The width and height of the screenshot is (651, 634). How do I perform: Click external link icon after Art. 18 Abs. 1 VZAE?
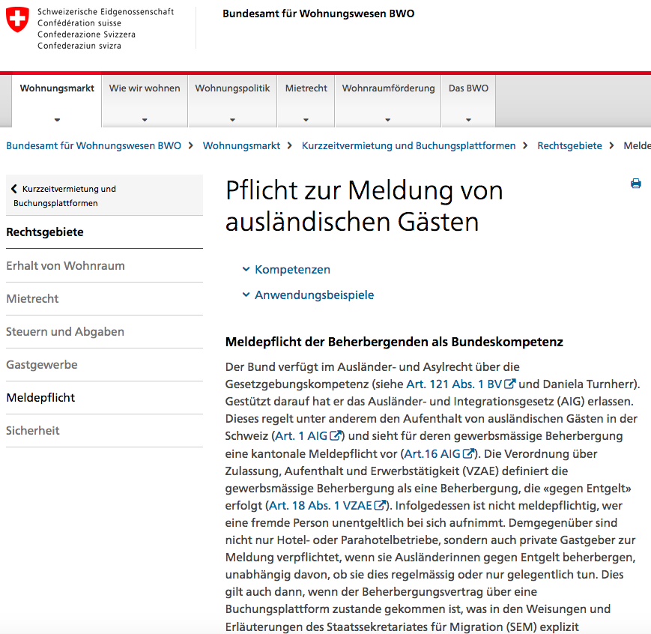click(381, 506)
